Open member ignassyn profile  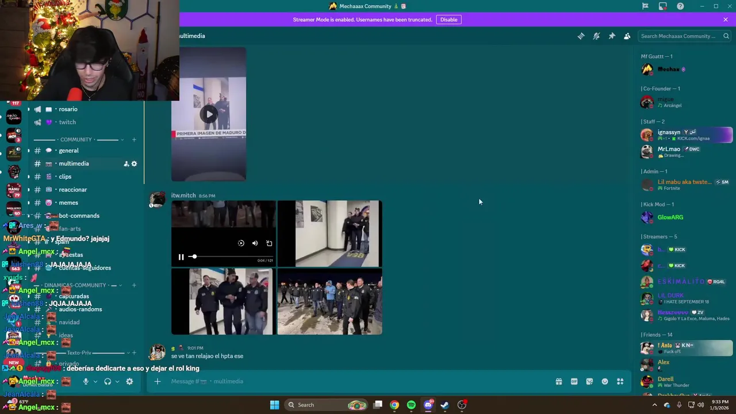point(685,135)
